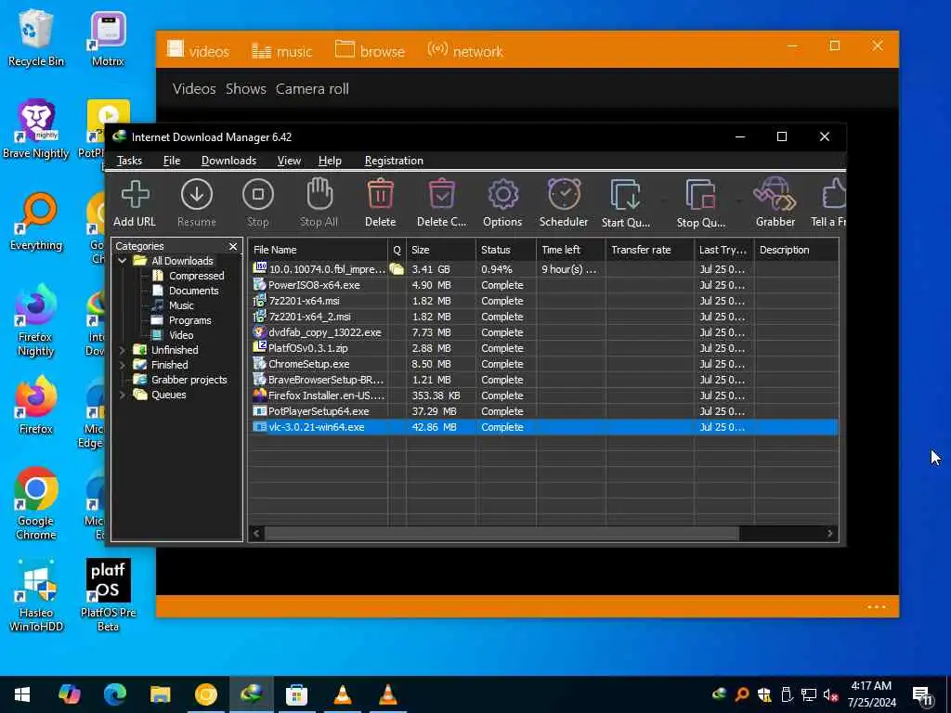This screenshot has width=951, height=713.
Task: Open the View menu
Action: tap(289, 161)
